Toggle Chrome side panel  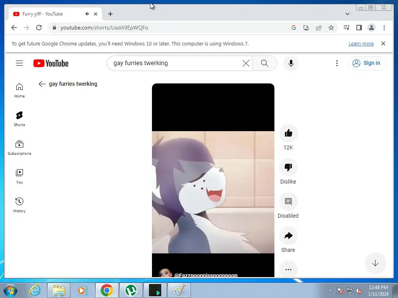click(x=359, y=28)
